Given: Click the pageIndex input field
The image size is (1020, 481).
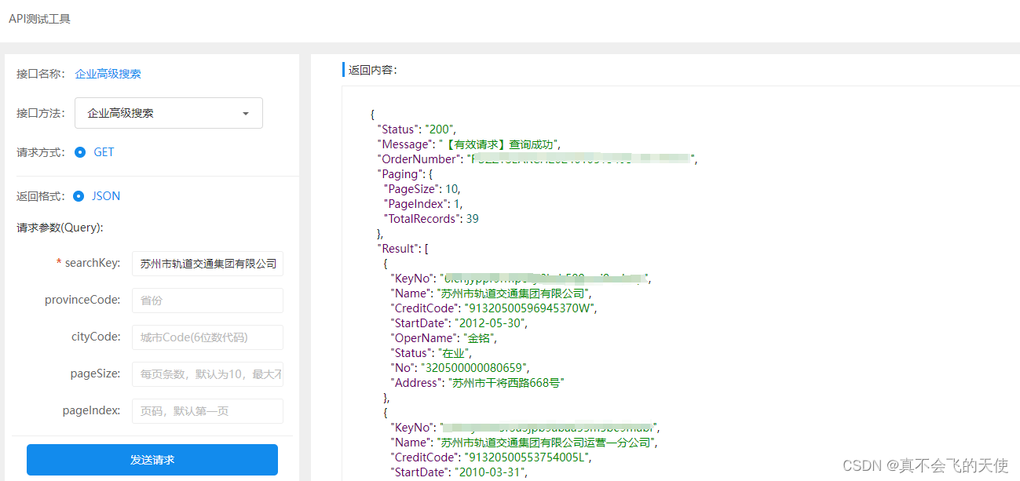Looking at the screenshot, I should [x=207, y=411].
